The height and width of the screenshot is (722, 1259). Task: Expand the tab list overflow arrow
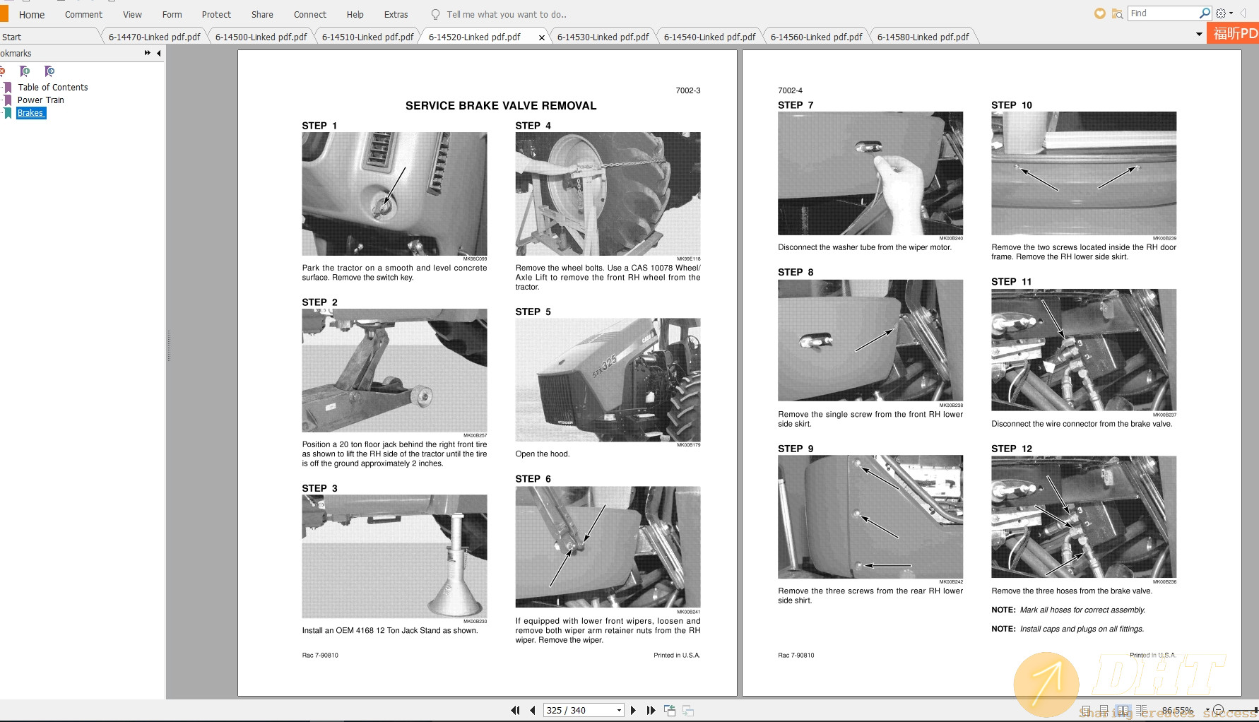1199,34
